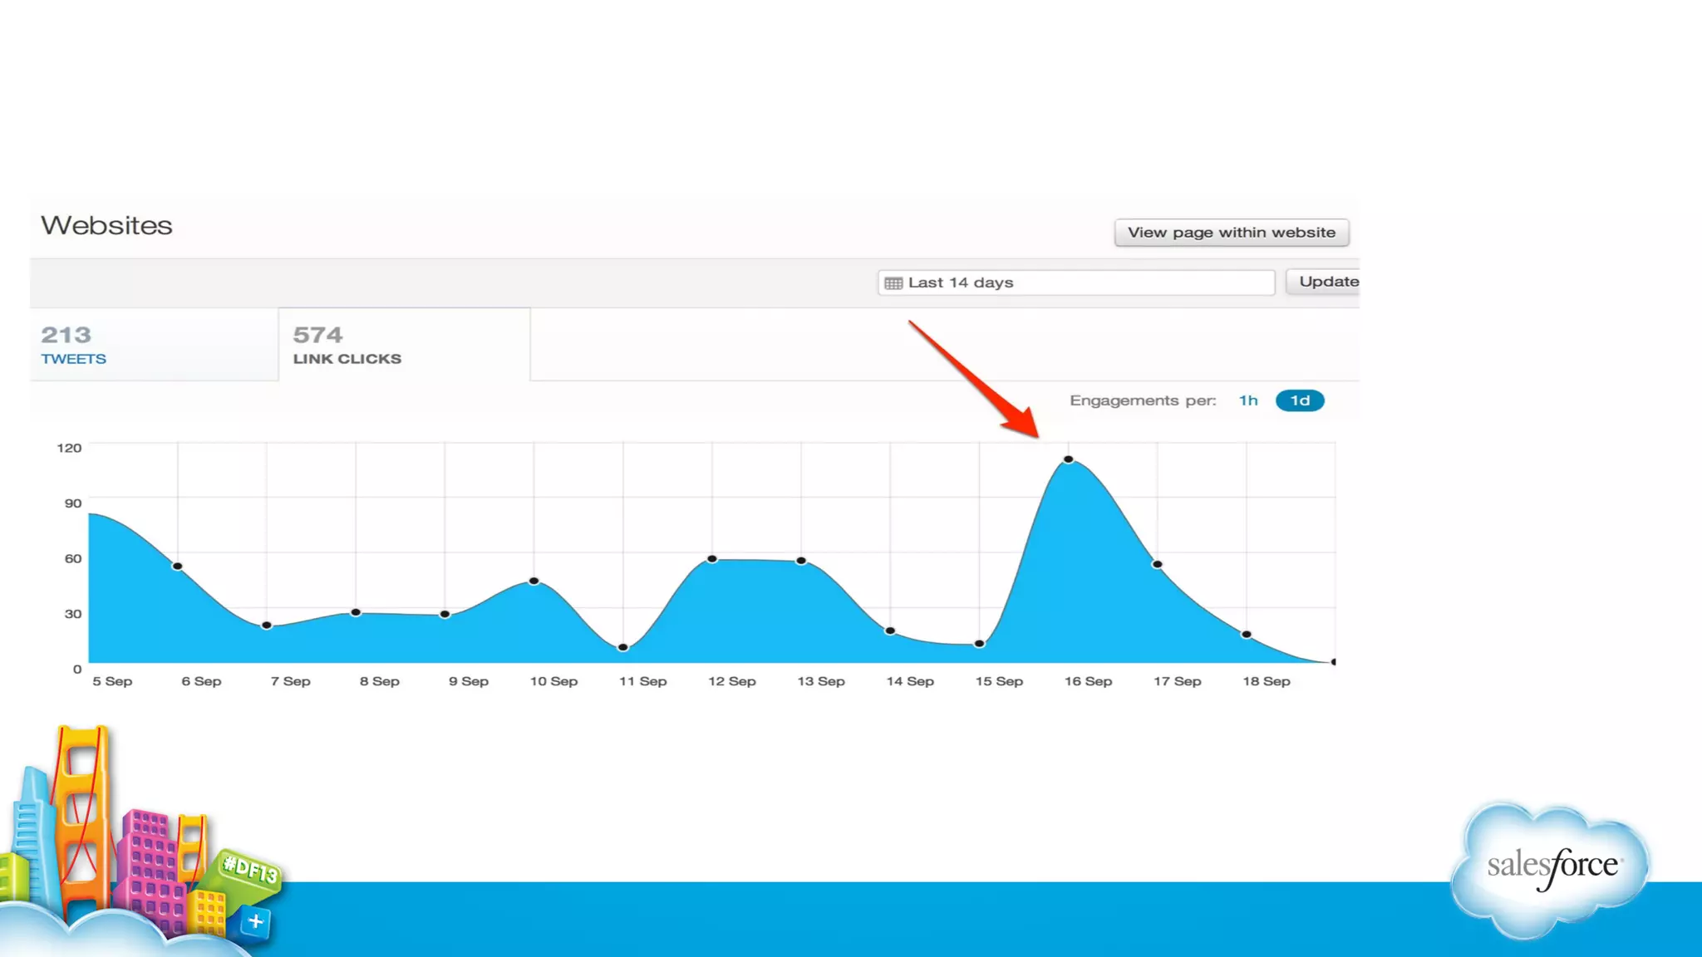This screenshot has width=1702, height=957.
Task: Click the 17 Sep data point
Action: tap(1157, 564)
